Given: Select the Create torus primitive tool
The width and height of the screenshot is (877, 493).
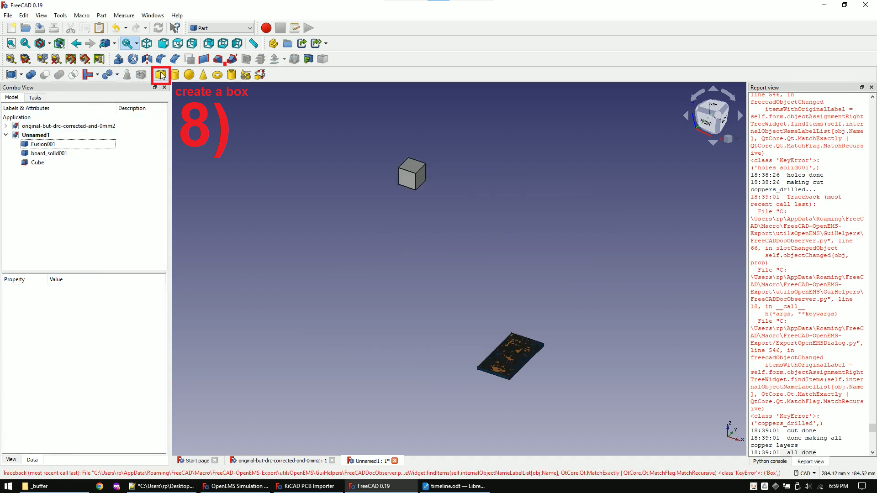Looking at the screenshot, I should (x=217, y=74).
